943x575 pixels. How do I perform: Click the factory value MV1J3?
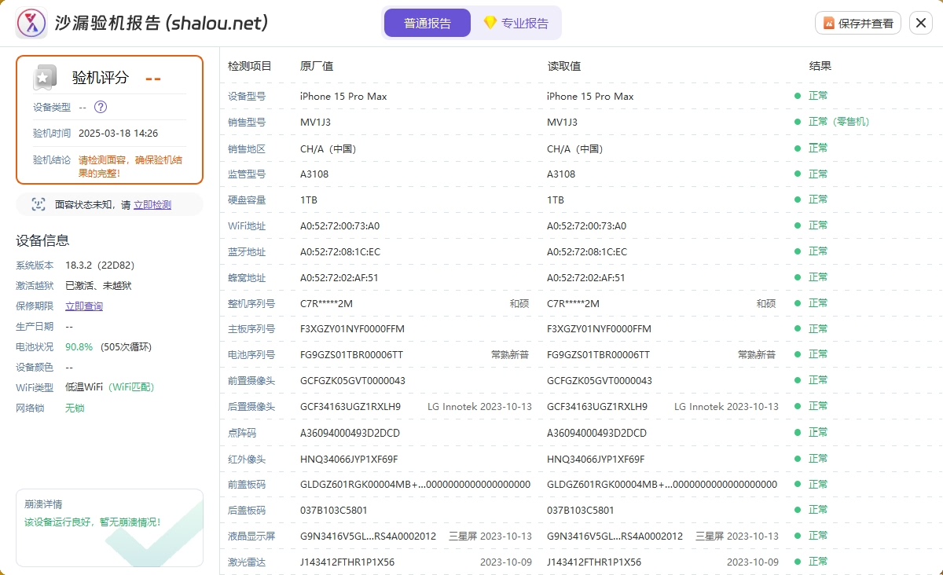(x=315, y=122)
